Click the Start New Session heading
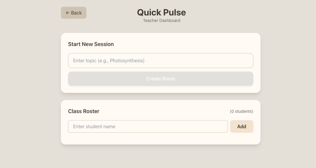Viewport: 316px width, 168px height. point(91,44)
